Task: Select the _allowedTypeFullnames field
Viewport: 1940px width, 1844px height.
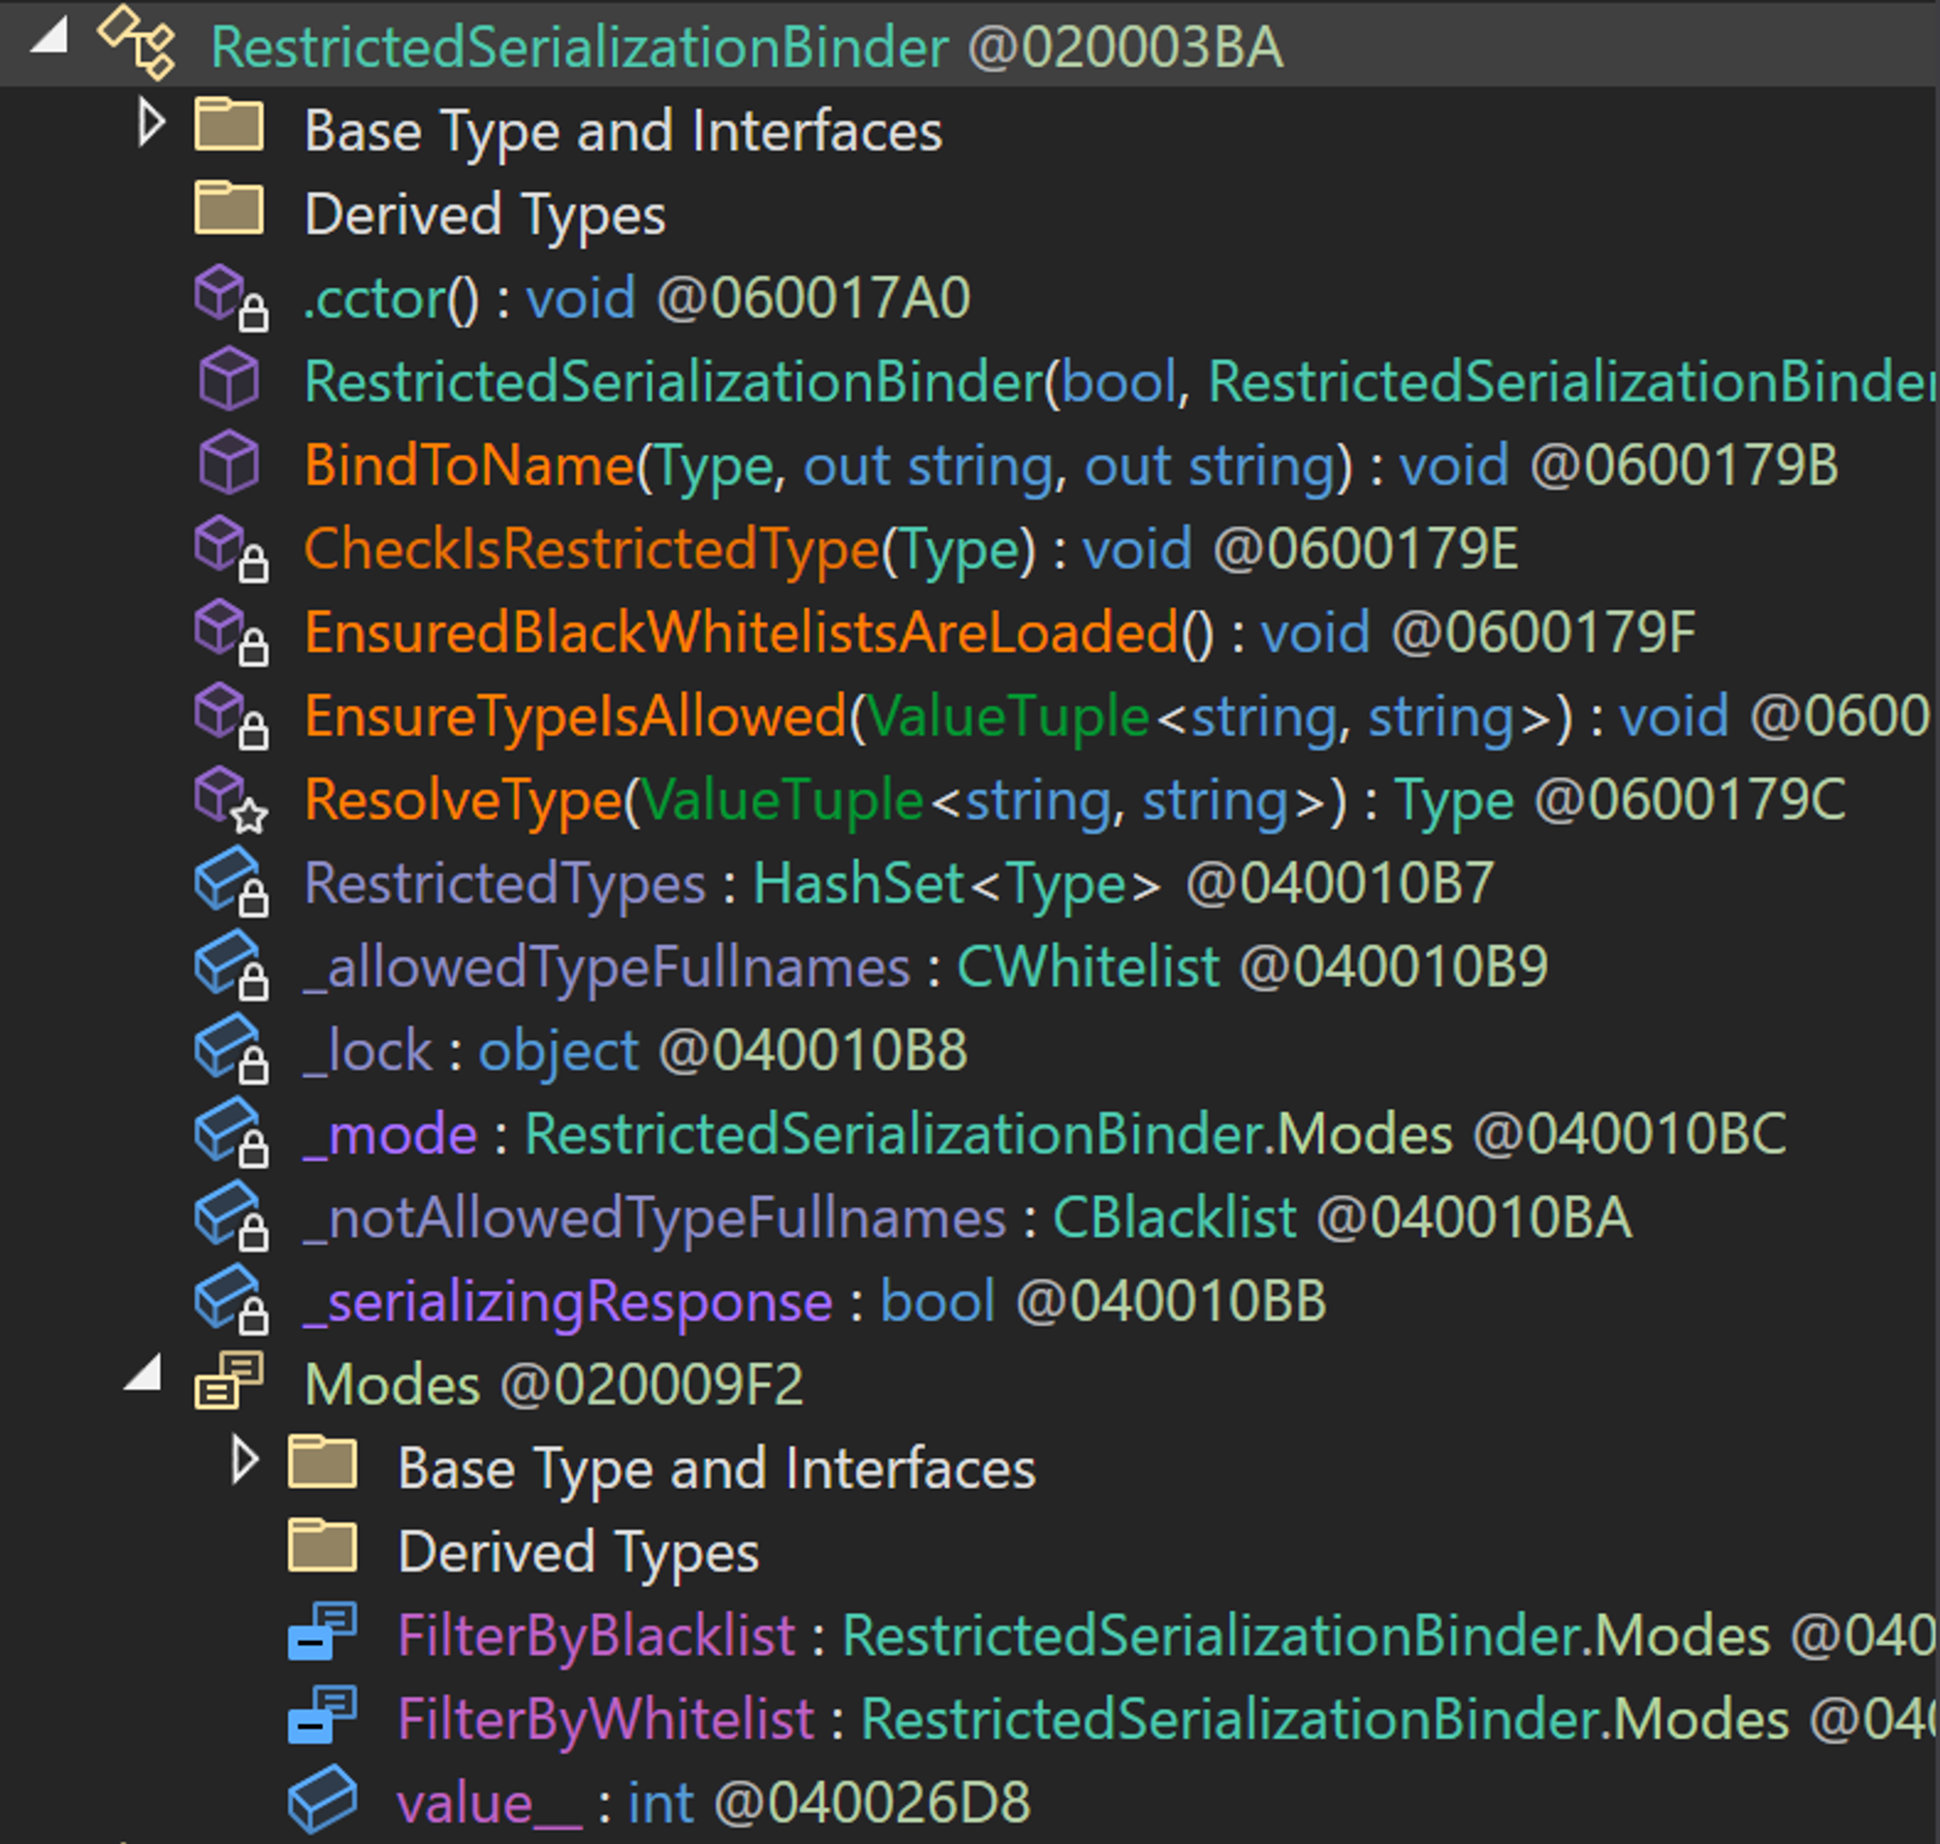Action: (x=606, y=967)
